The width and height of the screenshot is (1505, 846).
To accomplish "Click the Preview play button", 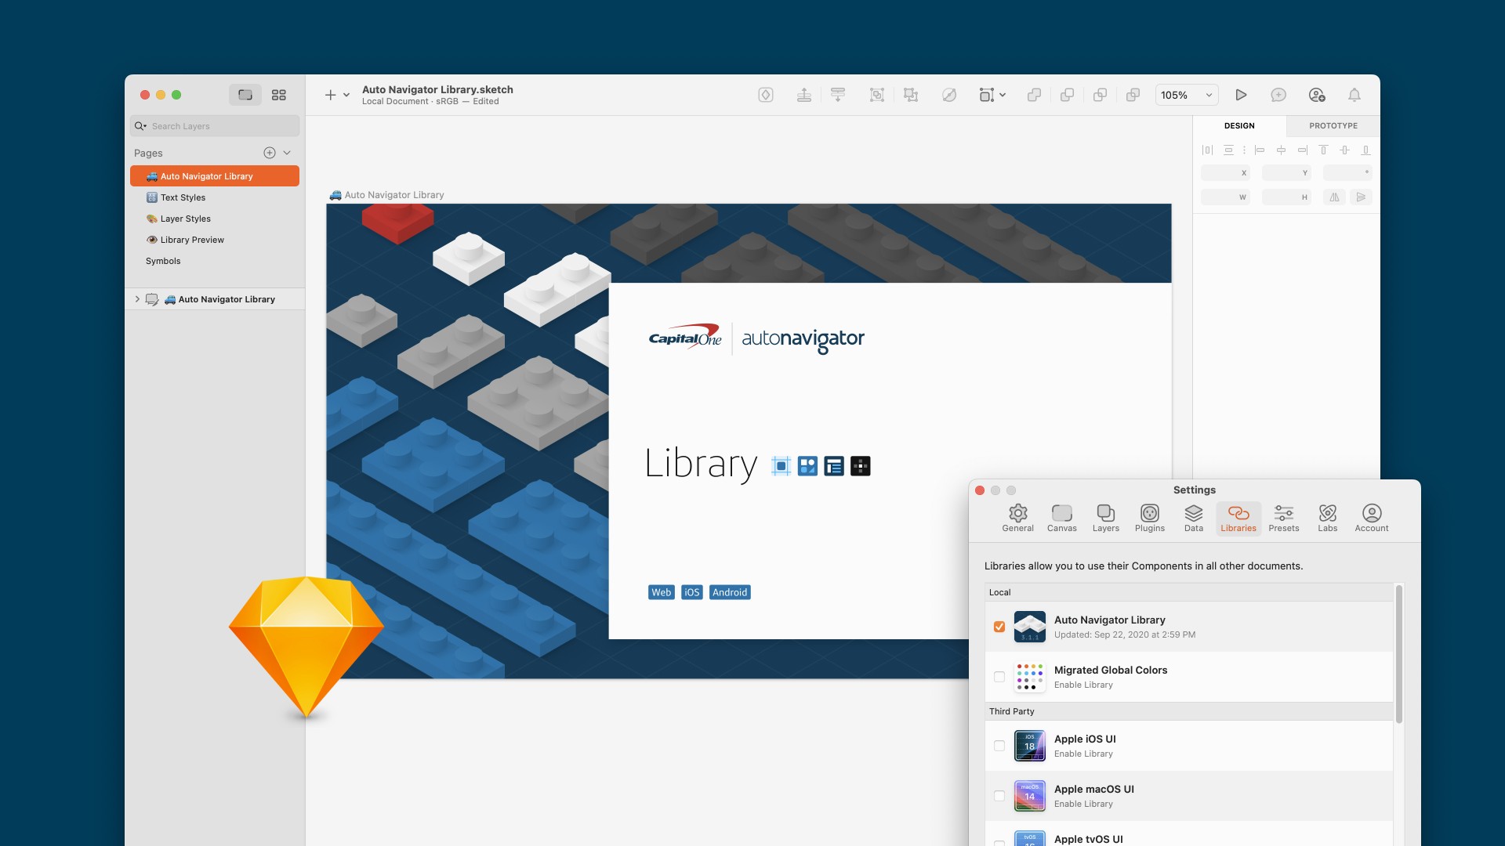I will (x=1241, y=95).
